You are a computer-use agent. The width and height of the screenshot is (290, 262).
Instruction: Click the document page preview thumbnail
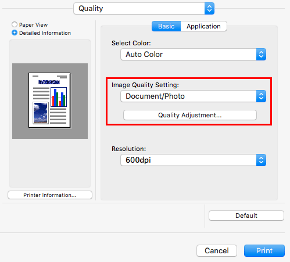tap(49, 101)
